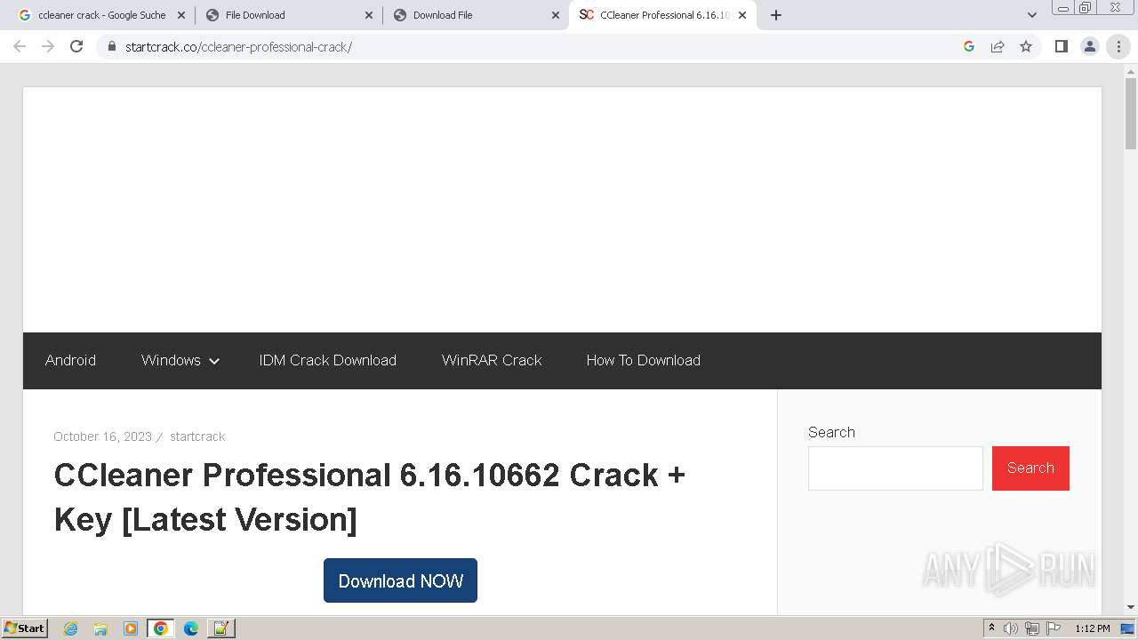Show hidden system tray icons

(991, 628)
